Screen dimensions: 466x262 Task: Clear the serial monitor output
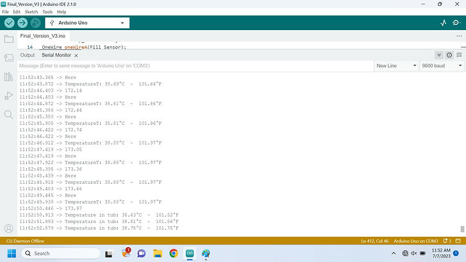459,55
